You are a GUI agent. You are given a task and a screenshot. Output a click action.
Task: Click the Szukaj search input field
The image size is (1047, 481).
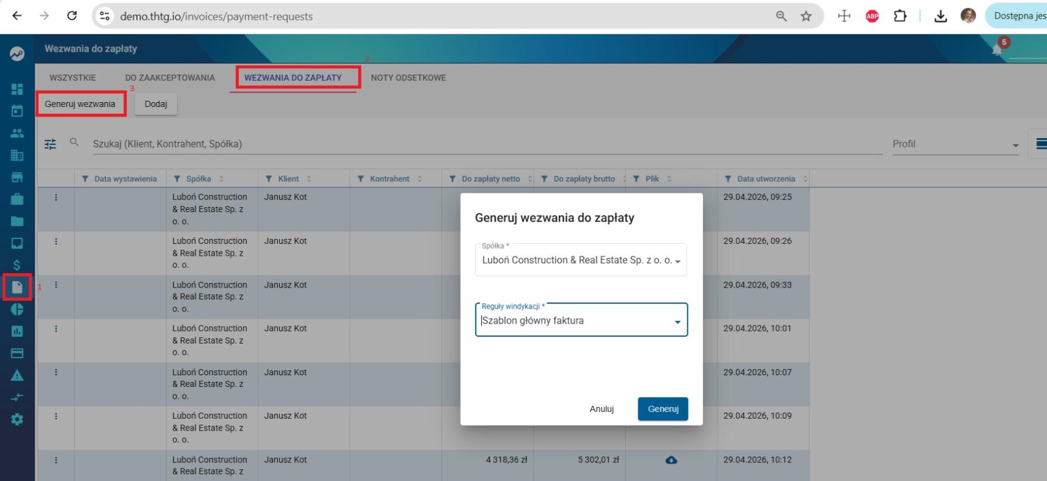[x=487, y=144]
